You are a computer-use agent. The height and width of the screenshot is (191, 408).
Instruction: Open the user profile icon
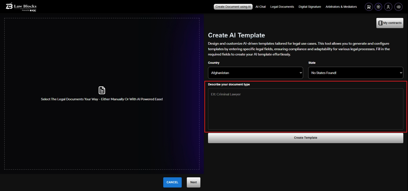pyautogui.click(x=388, y=7)
